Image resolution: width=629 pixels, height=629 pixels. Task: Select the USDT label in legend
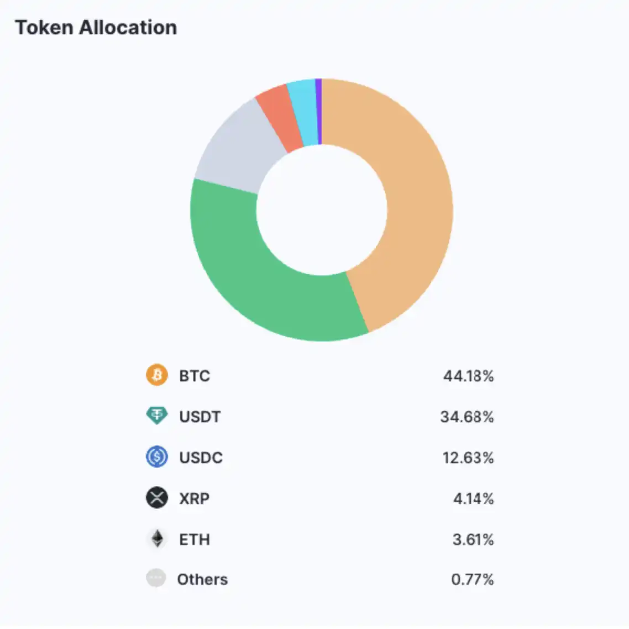click(x=200, y=417)
